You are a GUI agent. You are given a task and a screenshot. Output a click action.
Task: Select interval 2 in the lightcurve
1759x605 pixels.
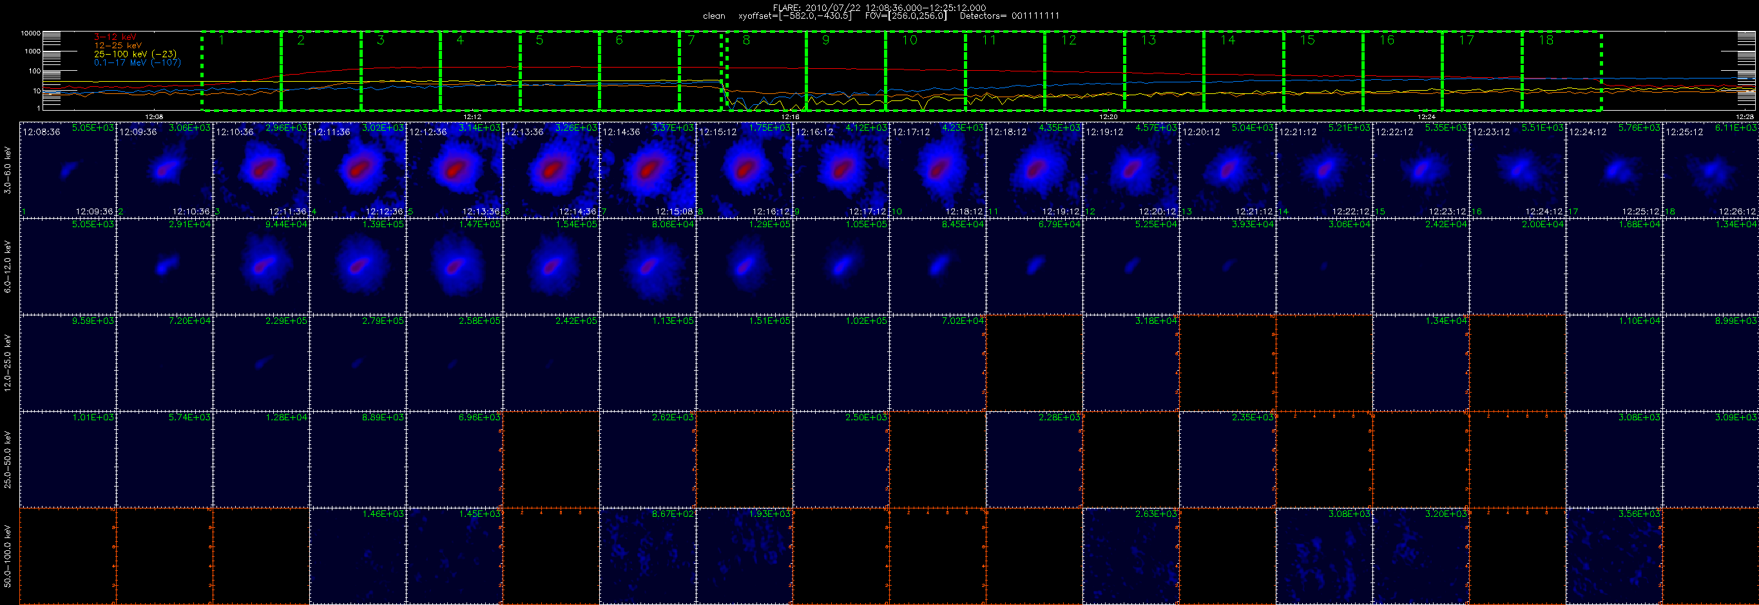(x=321, y=70)
